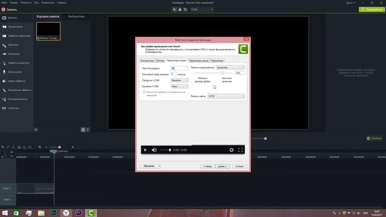The image size is (386, 217).
Task: Open the Media (Данные) sidebar panel
Action: [x=16, y=17]
